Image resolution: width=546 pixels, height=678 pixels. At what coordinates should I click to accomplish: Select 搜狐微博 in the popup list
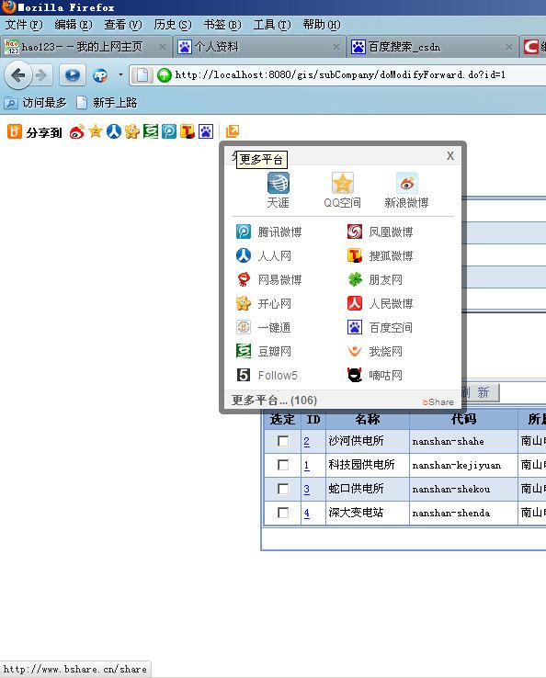click(381, 256)
